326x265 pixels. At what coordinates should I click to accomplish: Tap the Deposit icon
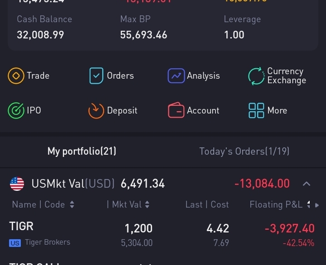coord(96,110)
